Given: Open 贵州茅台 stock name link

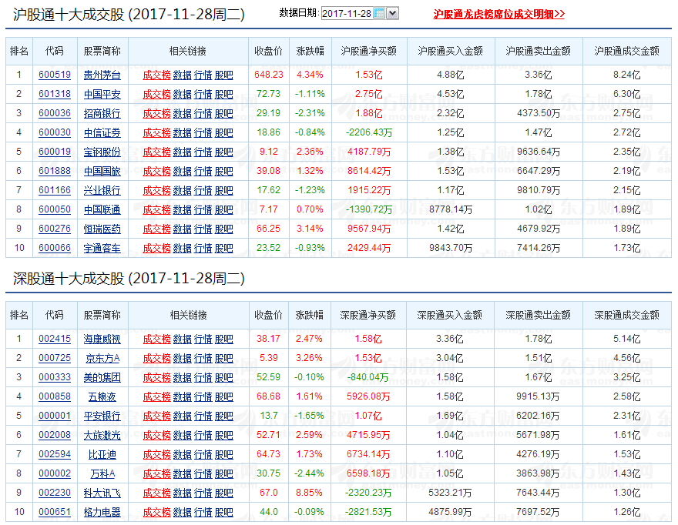Looking at the screenshot, I should click(102, 75).
